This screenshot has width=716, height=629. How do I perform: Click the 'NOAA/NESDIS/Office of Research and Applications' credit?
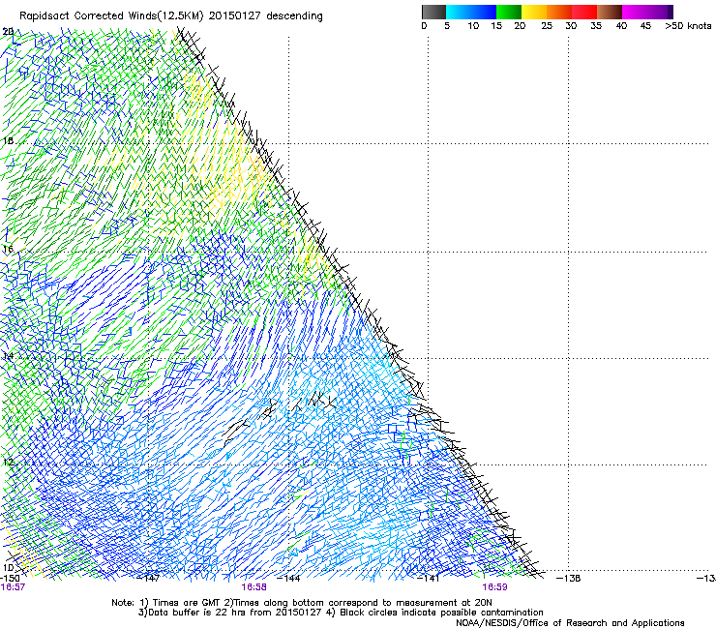570,623
